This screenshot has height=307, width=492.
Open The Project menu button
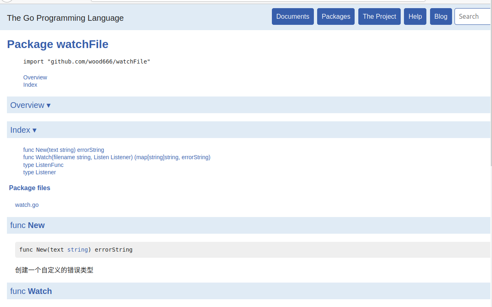(379, 17)
